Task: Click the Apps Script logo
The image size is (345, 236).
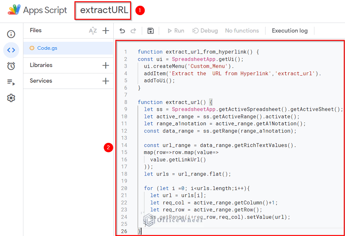Action: point(14,10)
